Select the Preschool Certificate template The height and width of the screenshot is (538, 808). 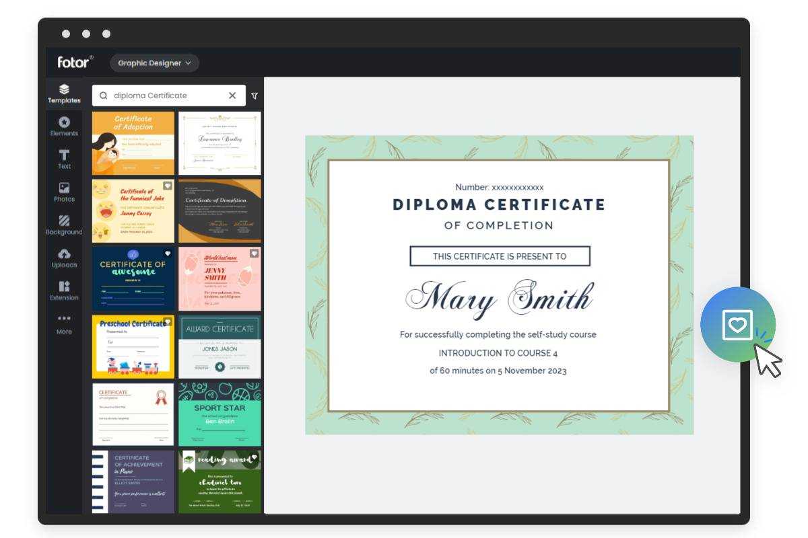(133, 347)
